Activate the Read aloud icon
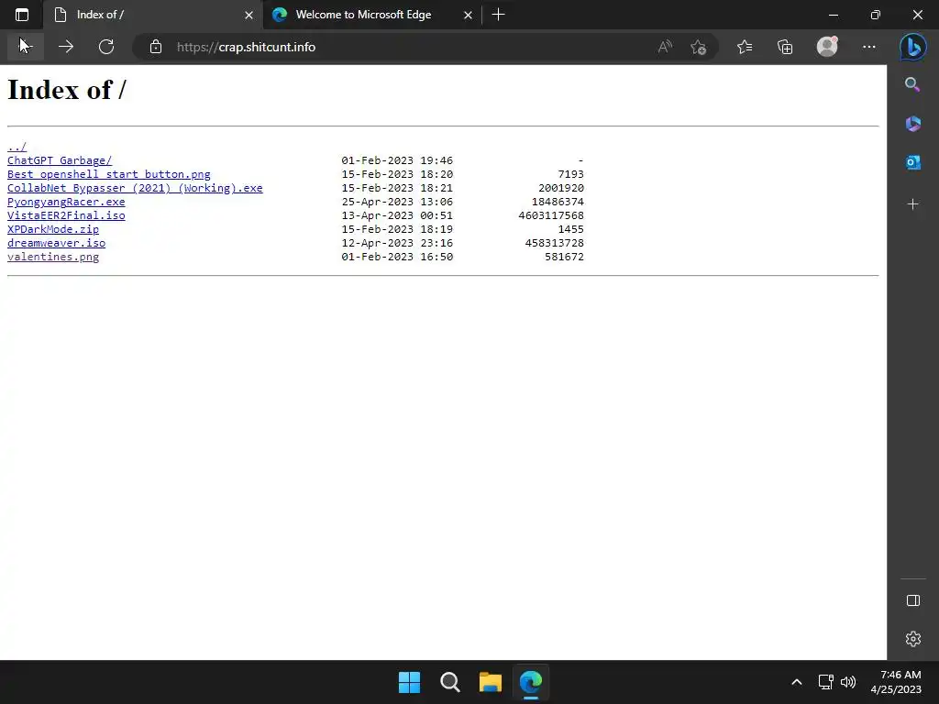 pyautogui.click(x=665, y=47)
